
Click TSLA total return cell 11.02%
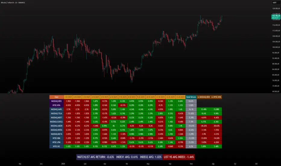pyautogui.click(x=191, y=113)
